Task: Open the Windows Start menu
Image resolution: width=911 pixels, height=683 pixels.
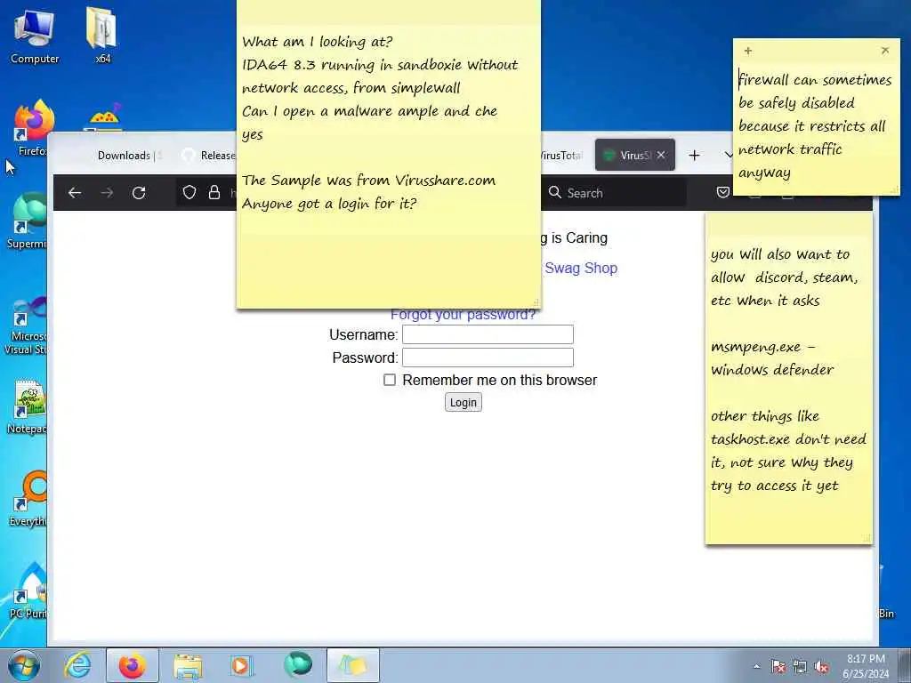Action: 23,665
